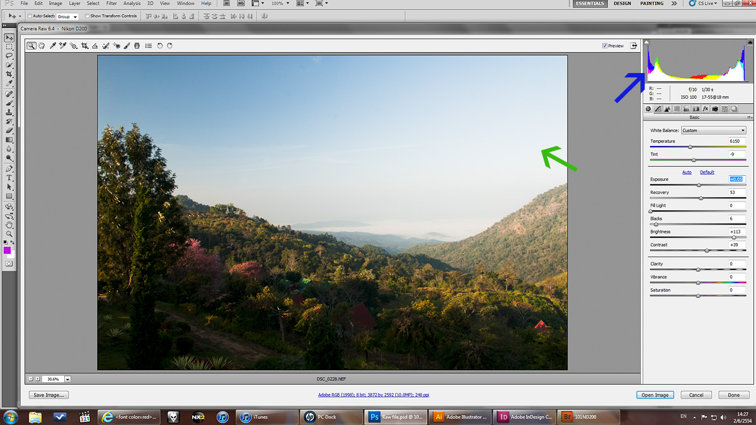Screen dimensions: 756x425
Task: Open the Tone Curve panel tab
Action: 658,109
